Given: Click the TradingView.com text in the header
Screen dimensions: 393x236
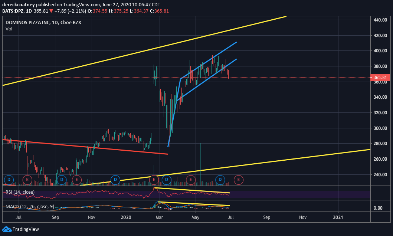Looking at the screenshot, I should (81, 4).
